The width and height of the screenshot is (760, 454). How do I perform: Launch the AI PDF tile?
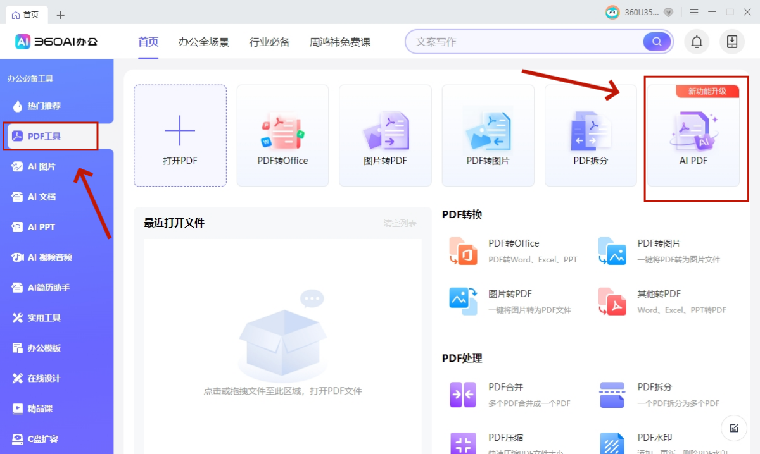click(693, 136)
